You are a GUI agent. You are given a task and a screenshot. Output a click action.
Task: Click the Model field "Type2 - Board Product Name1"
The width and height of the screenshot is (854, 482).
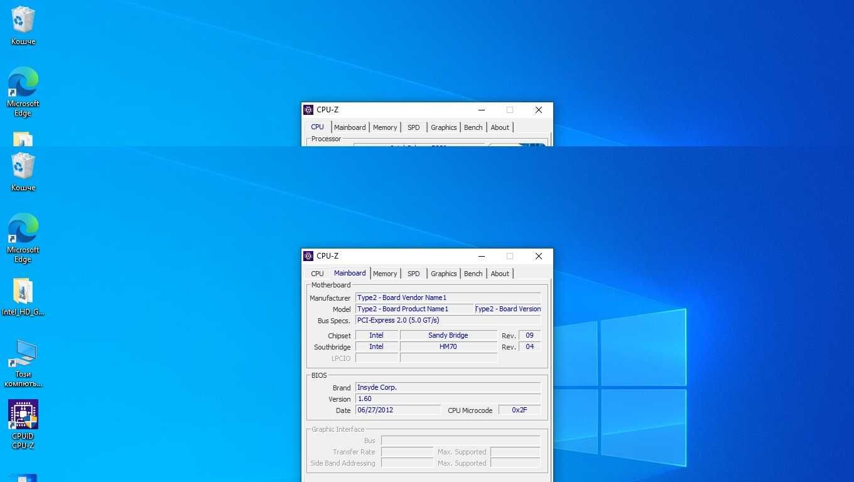click(414, 309)
